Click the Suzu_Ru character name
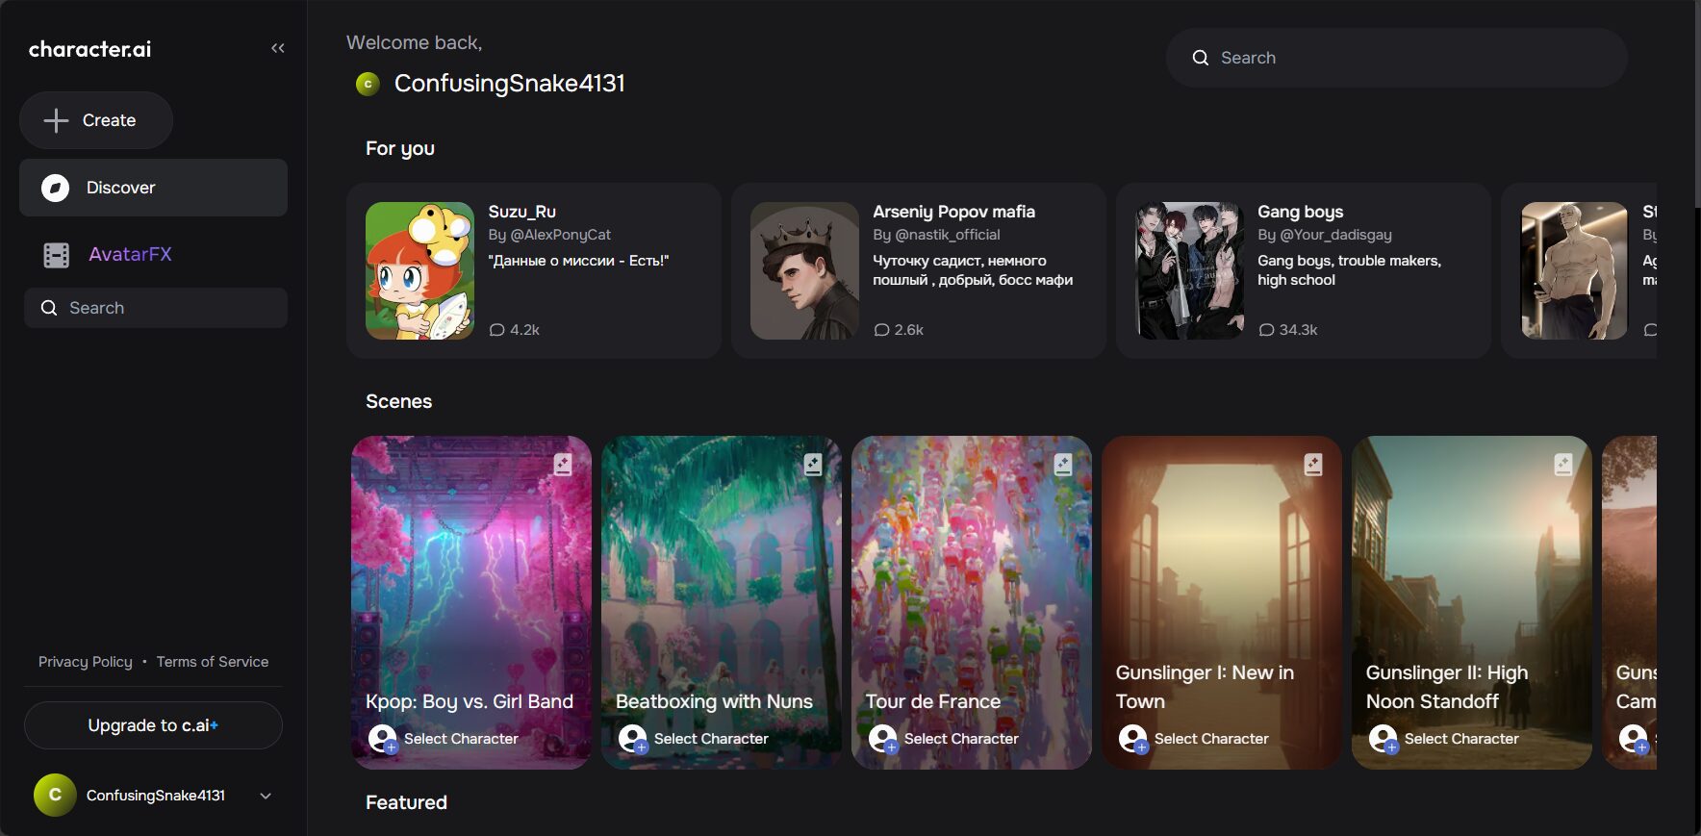The height and width of the screenshot is (836, 1701). tap(521, 212)
